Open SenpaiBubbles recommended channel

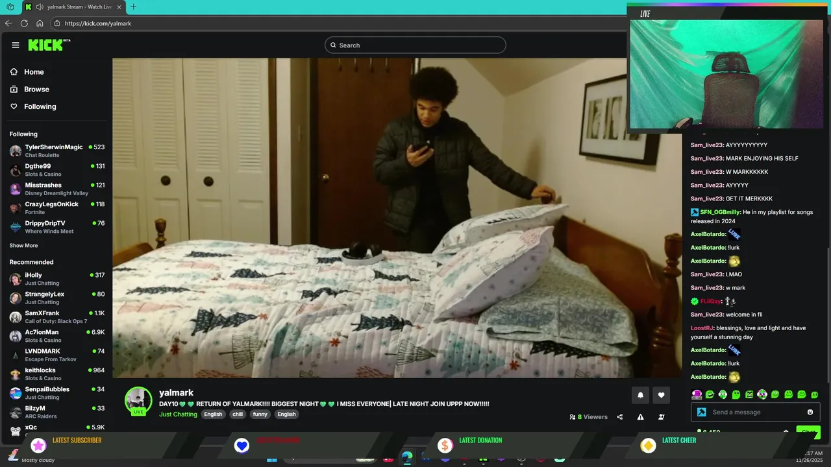(57, 393)
